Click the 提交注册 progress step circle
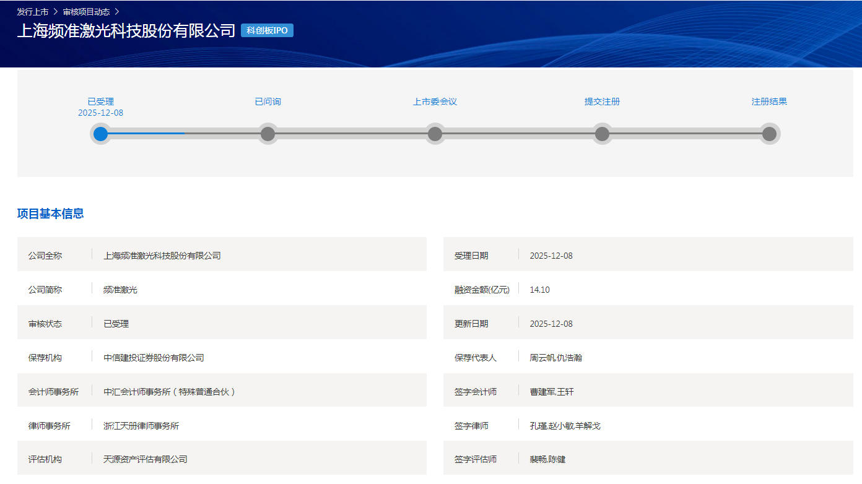Viewport: 862px width, 484px height. 602,134
